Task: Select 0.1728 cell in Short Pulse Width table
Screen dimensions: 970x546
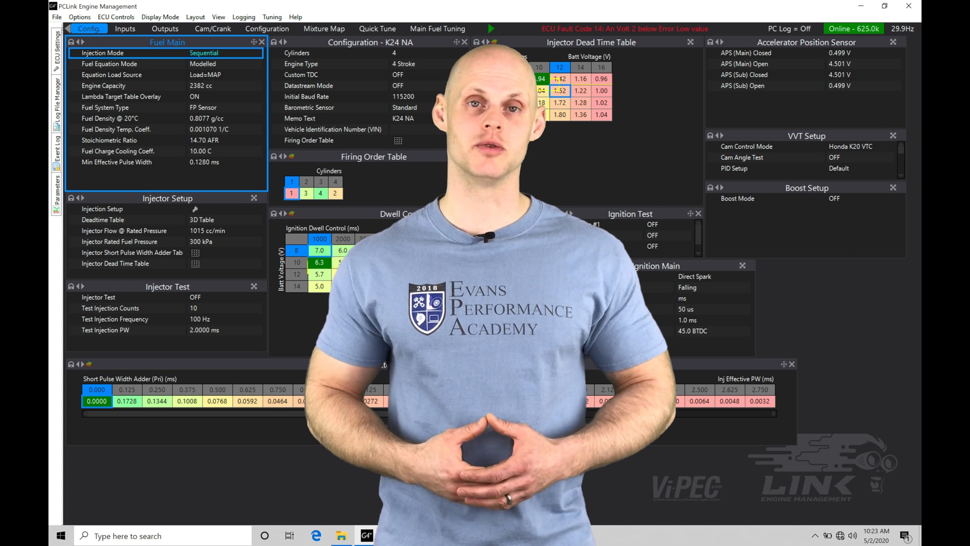Action: (127, 401)
